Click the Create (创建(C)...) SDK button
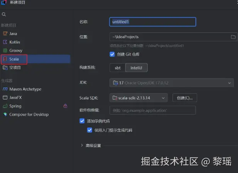 (x=185, y=98)
